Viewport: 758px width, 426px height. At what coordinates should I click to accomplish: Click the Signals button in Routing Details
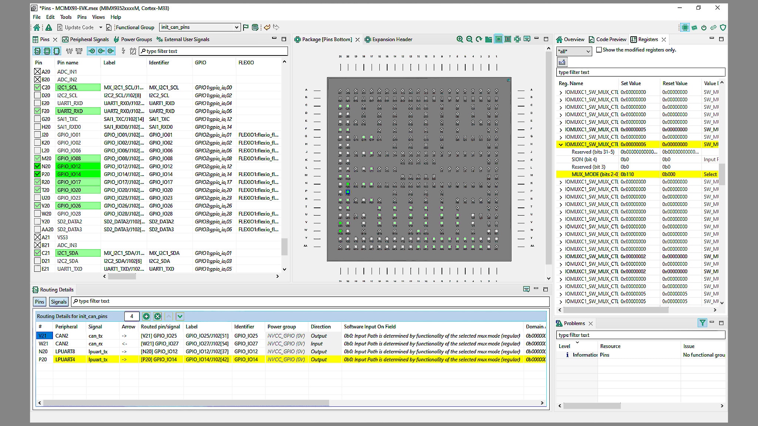coord(59,302)
